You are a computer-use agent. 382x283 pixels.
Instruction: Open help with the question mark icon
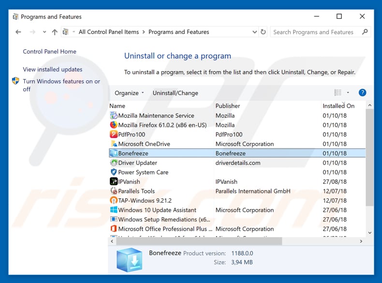point(362,92)
